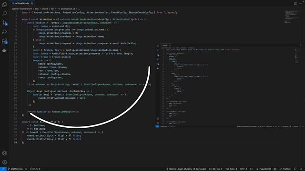The image size is (305, 171).
Task: Click 'y ?: boolean;' line
Action: point(36,129)
